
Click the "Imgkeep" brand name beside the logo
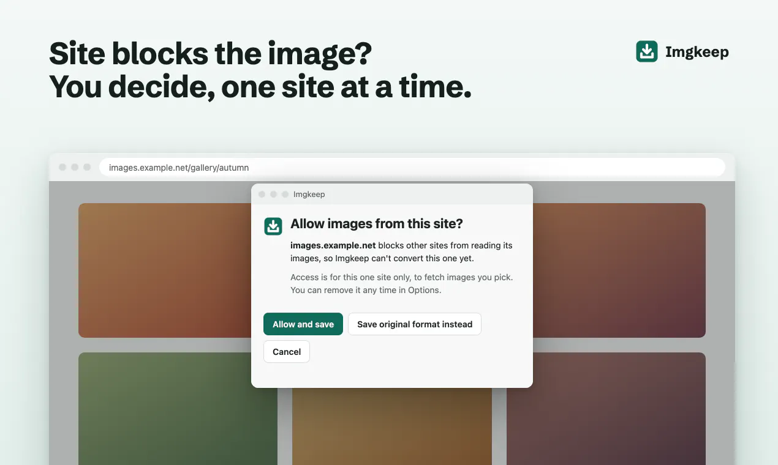(x=697, y=52)
